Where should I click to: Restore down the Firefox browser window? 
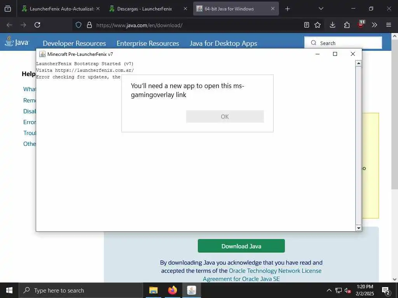[371, 9]
